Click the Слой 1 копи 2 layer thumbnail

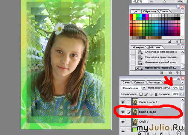tap(135, 102)
